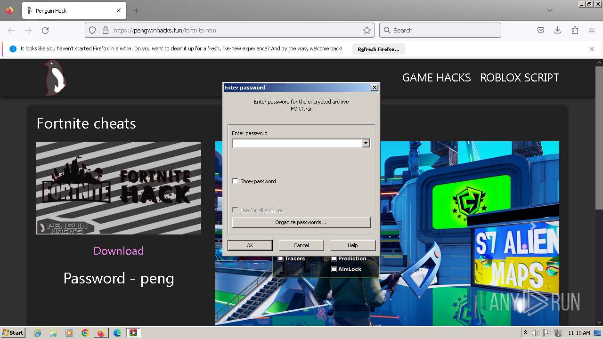This screenshot has width=603, height=339.
Task: Click the FORT.rar archive name text
Action: (x=301, y=109)
